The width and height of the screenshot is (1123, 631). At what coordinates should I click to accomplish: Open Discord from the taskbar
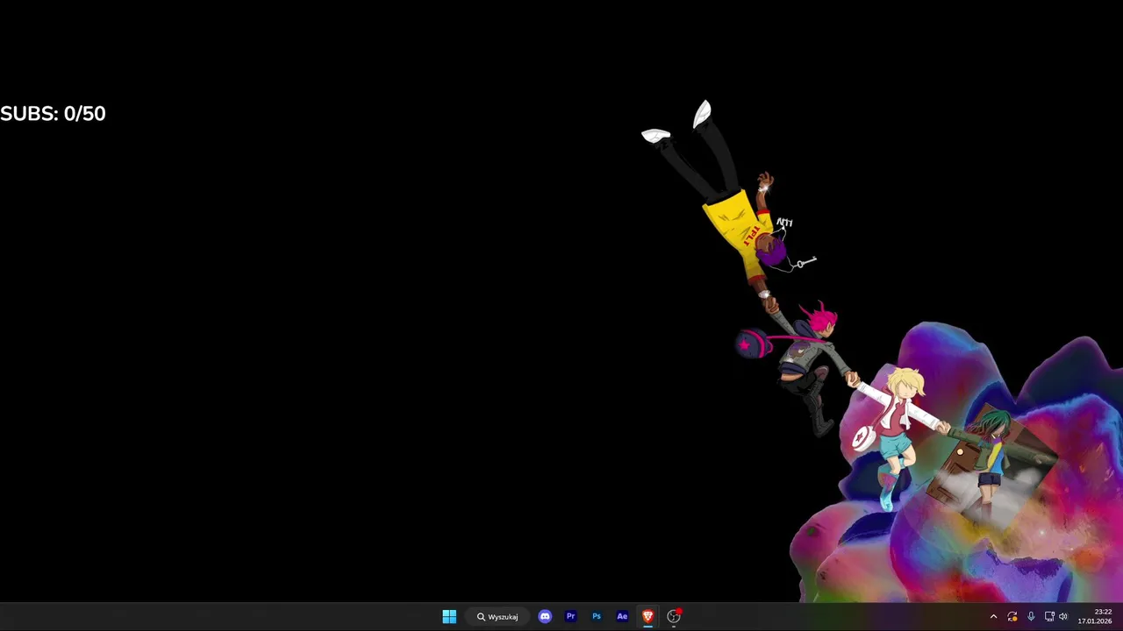click(545, 617)
